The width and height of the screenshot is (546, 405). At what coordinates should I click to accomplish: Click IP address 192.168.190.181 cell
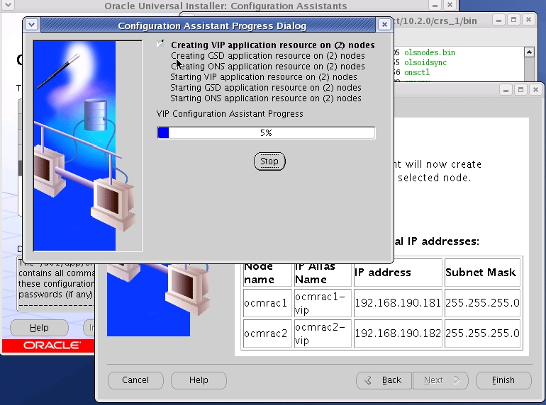pos(398,303)
